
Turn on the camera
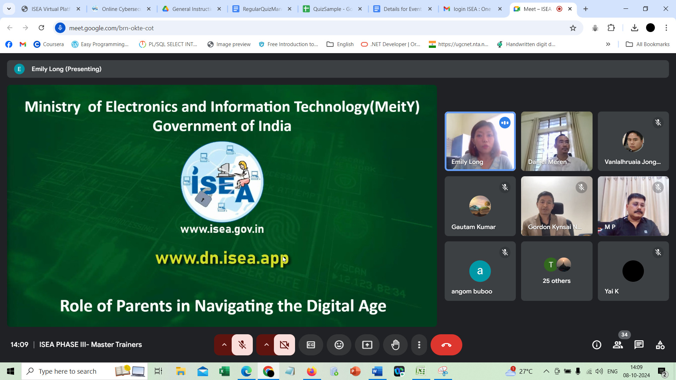click(x=284, y=345)
